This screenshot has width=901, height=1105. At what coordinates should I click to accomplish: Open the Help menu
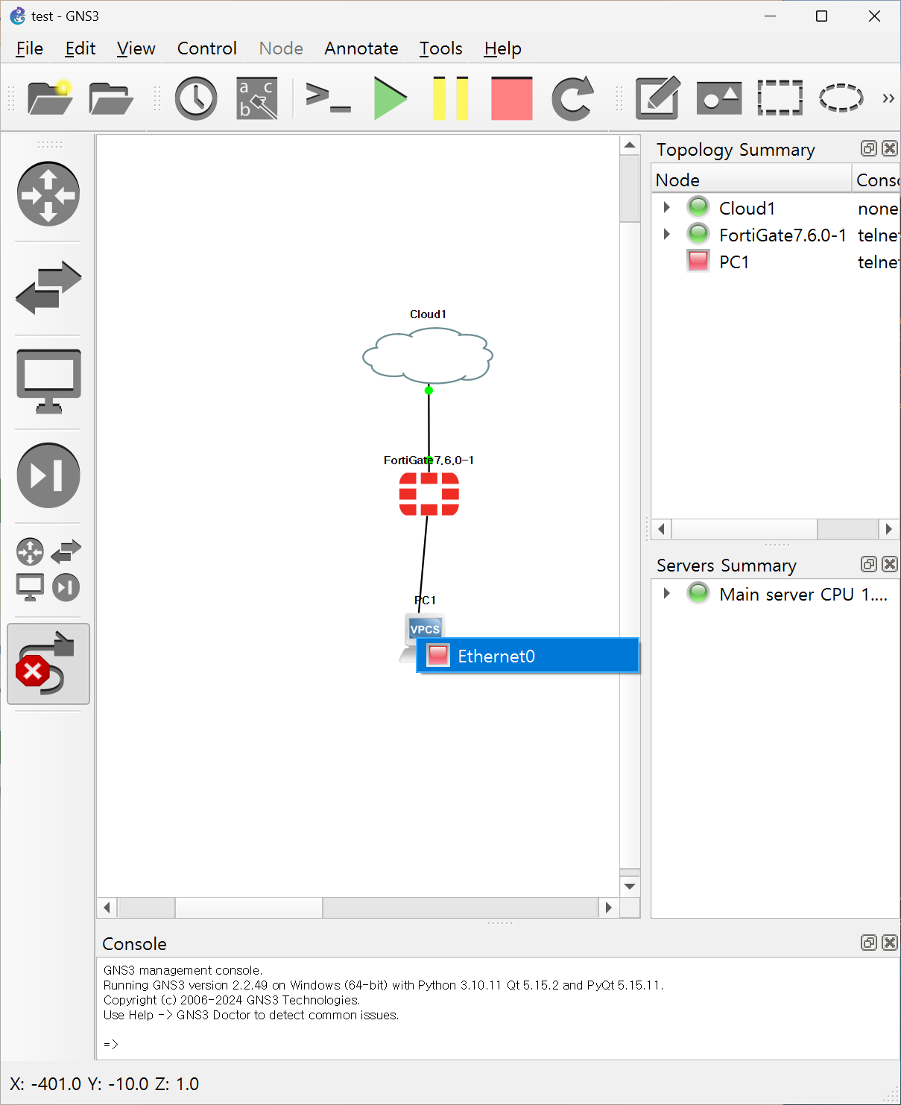(503, 48)
